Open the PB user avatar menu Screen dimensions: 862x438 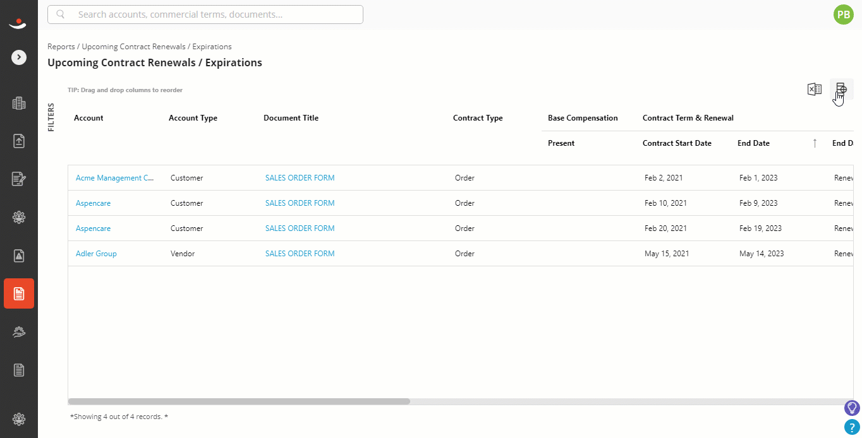pyautogui.click(x=844, y=15)
